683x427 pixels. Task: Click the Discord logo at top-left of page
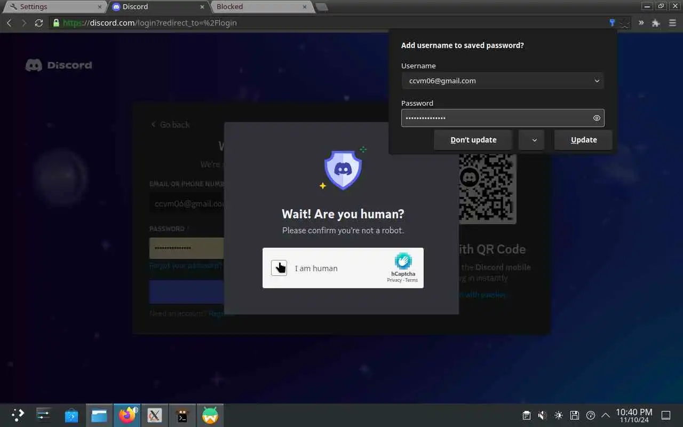point(59,65)
